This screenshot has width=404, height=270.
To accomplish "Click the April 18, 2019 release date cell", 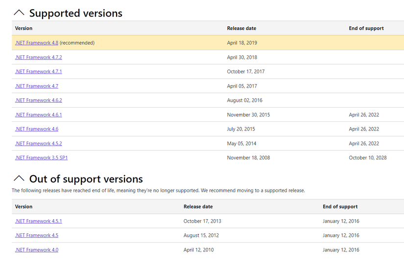I will [x=242, y=43].
